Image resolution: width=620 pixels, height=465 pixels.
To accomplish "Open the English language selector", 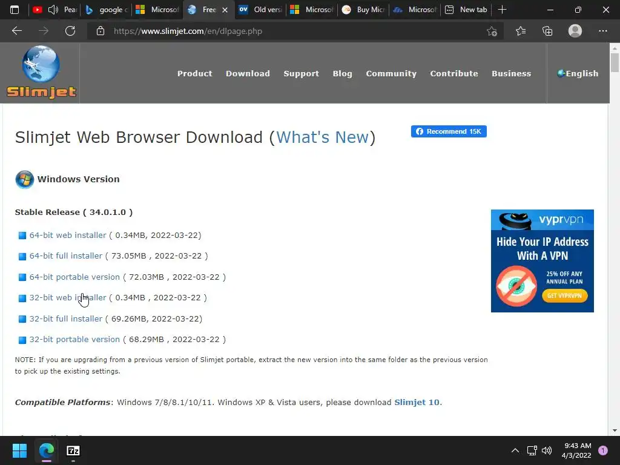I will [x=578, y=73].
